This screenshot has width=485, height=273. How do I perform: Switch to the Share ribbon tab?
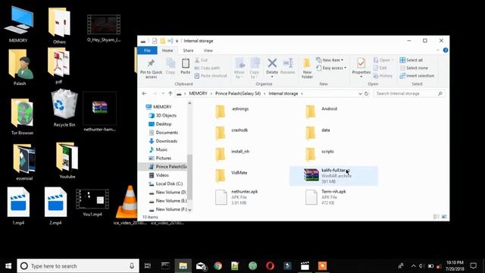click(188, 50)
